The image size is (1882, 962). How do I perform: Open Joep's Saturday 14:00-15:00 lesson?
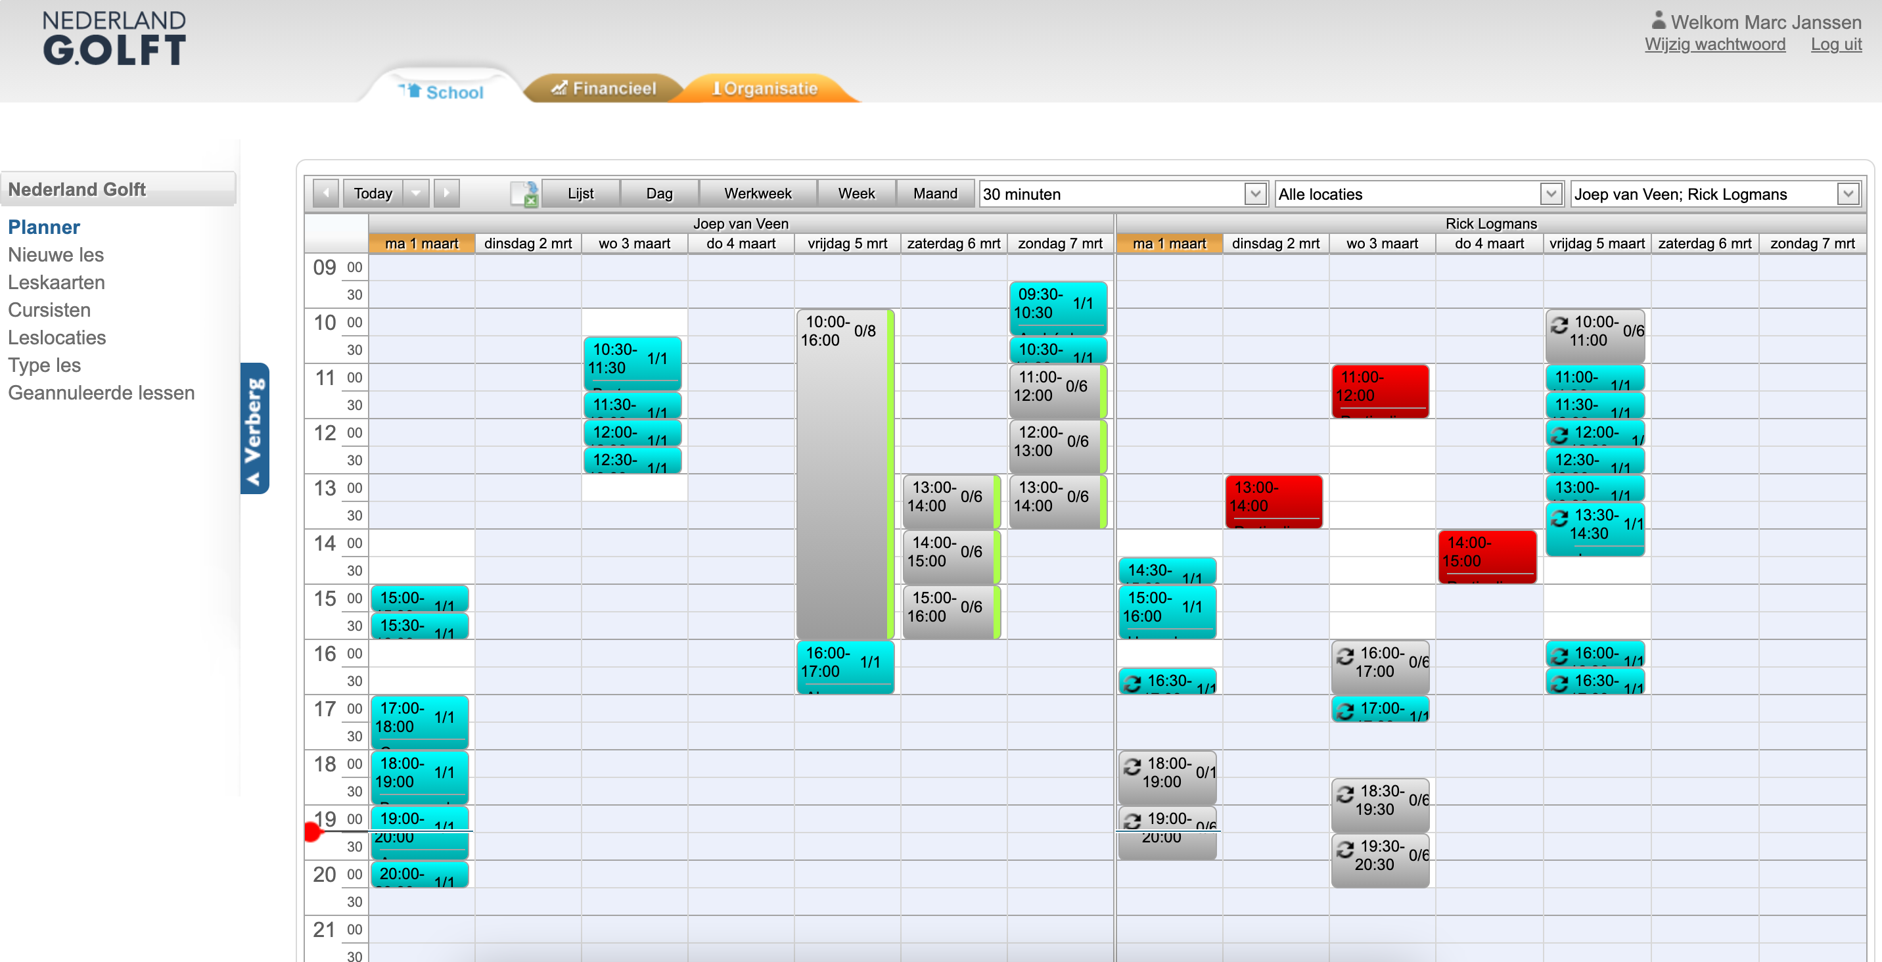pos(952,557)
